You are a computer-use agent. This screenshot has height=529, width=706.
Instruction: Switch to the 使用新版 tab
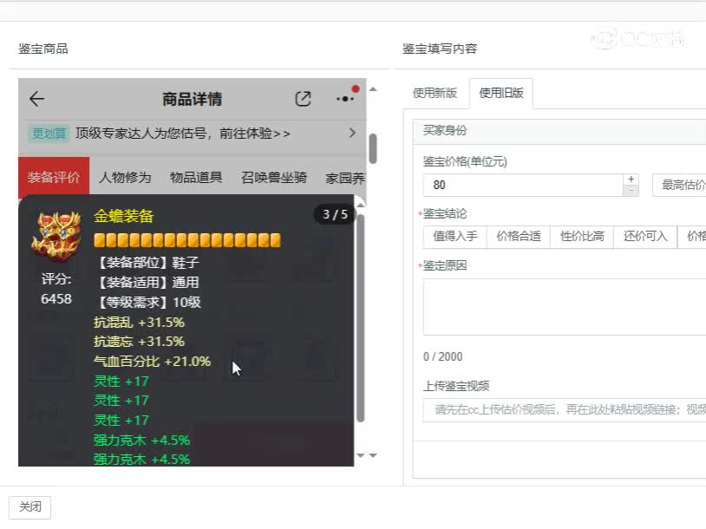[x=435, y=94]
